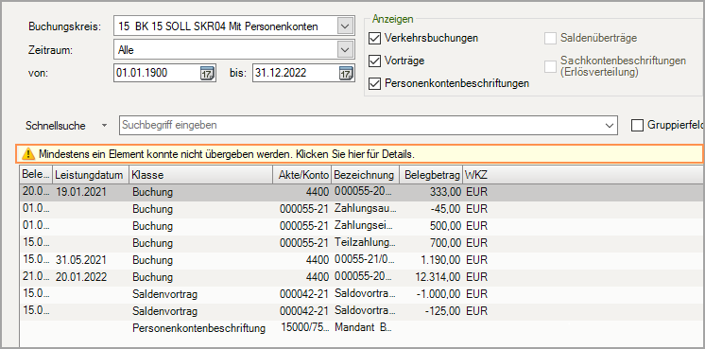Select the Belegbetrag -45,00 cell
Viewport: 705px width, 349px height.
431,209
